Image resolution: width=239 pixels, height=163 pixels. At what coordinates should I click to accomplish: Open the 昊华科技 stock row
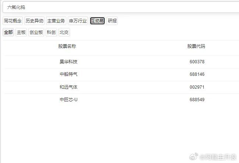pyautogui.click(x=122, y=62)
